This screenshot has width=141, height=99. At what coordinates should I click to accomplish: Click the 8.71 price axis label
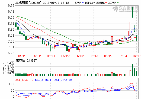click(x=11, y=24)
